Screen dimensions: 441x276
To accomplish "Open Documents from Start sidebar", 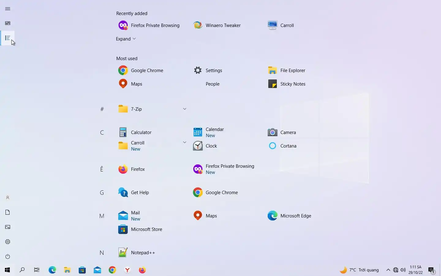I will click(x=8, y=213).
